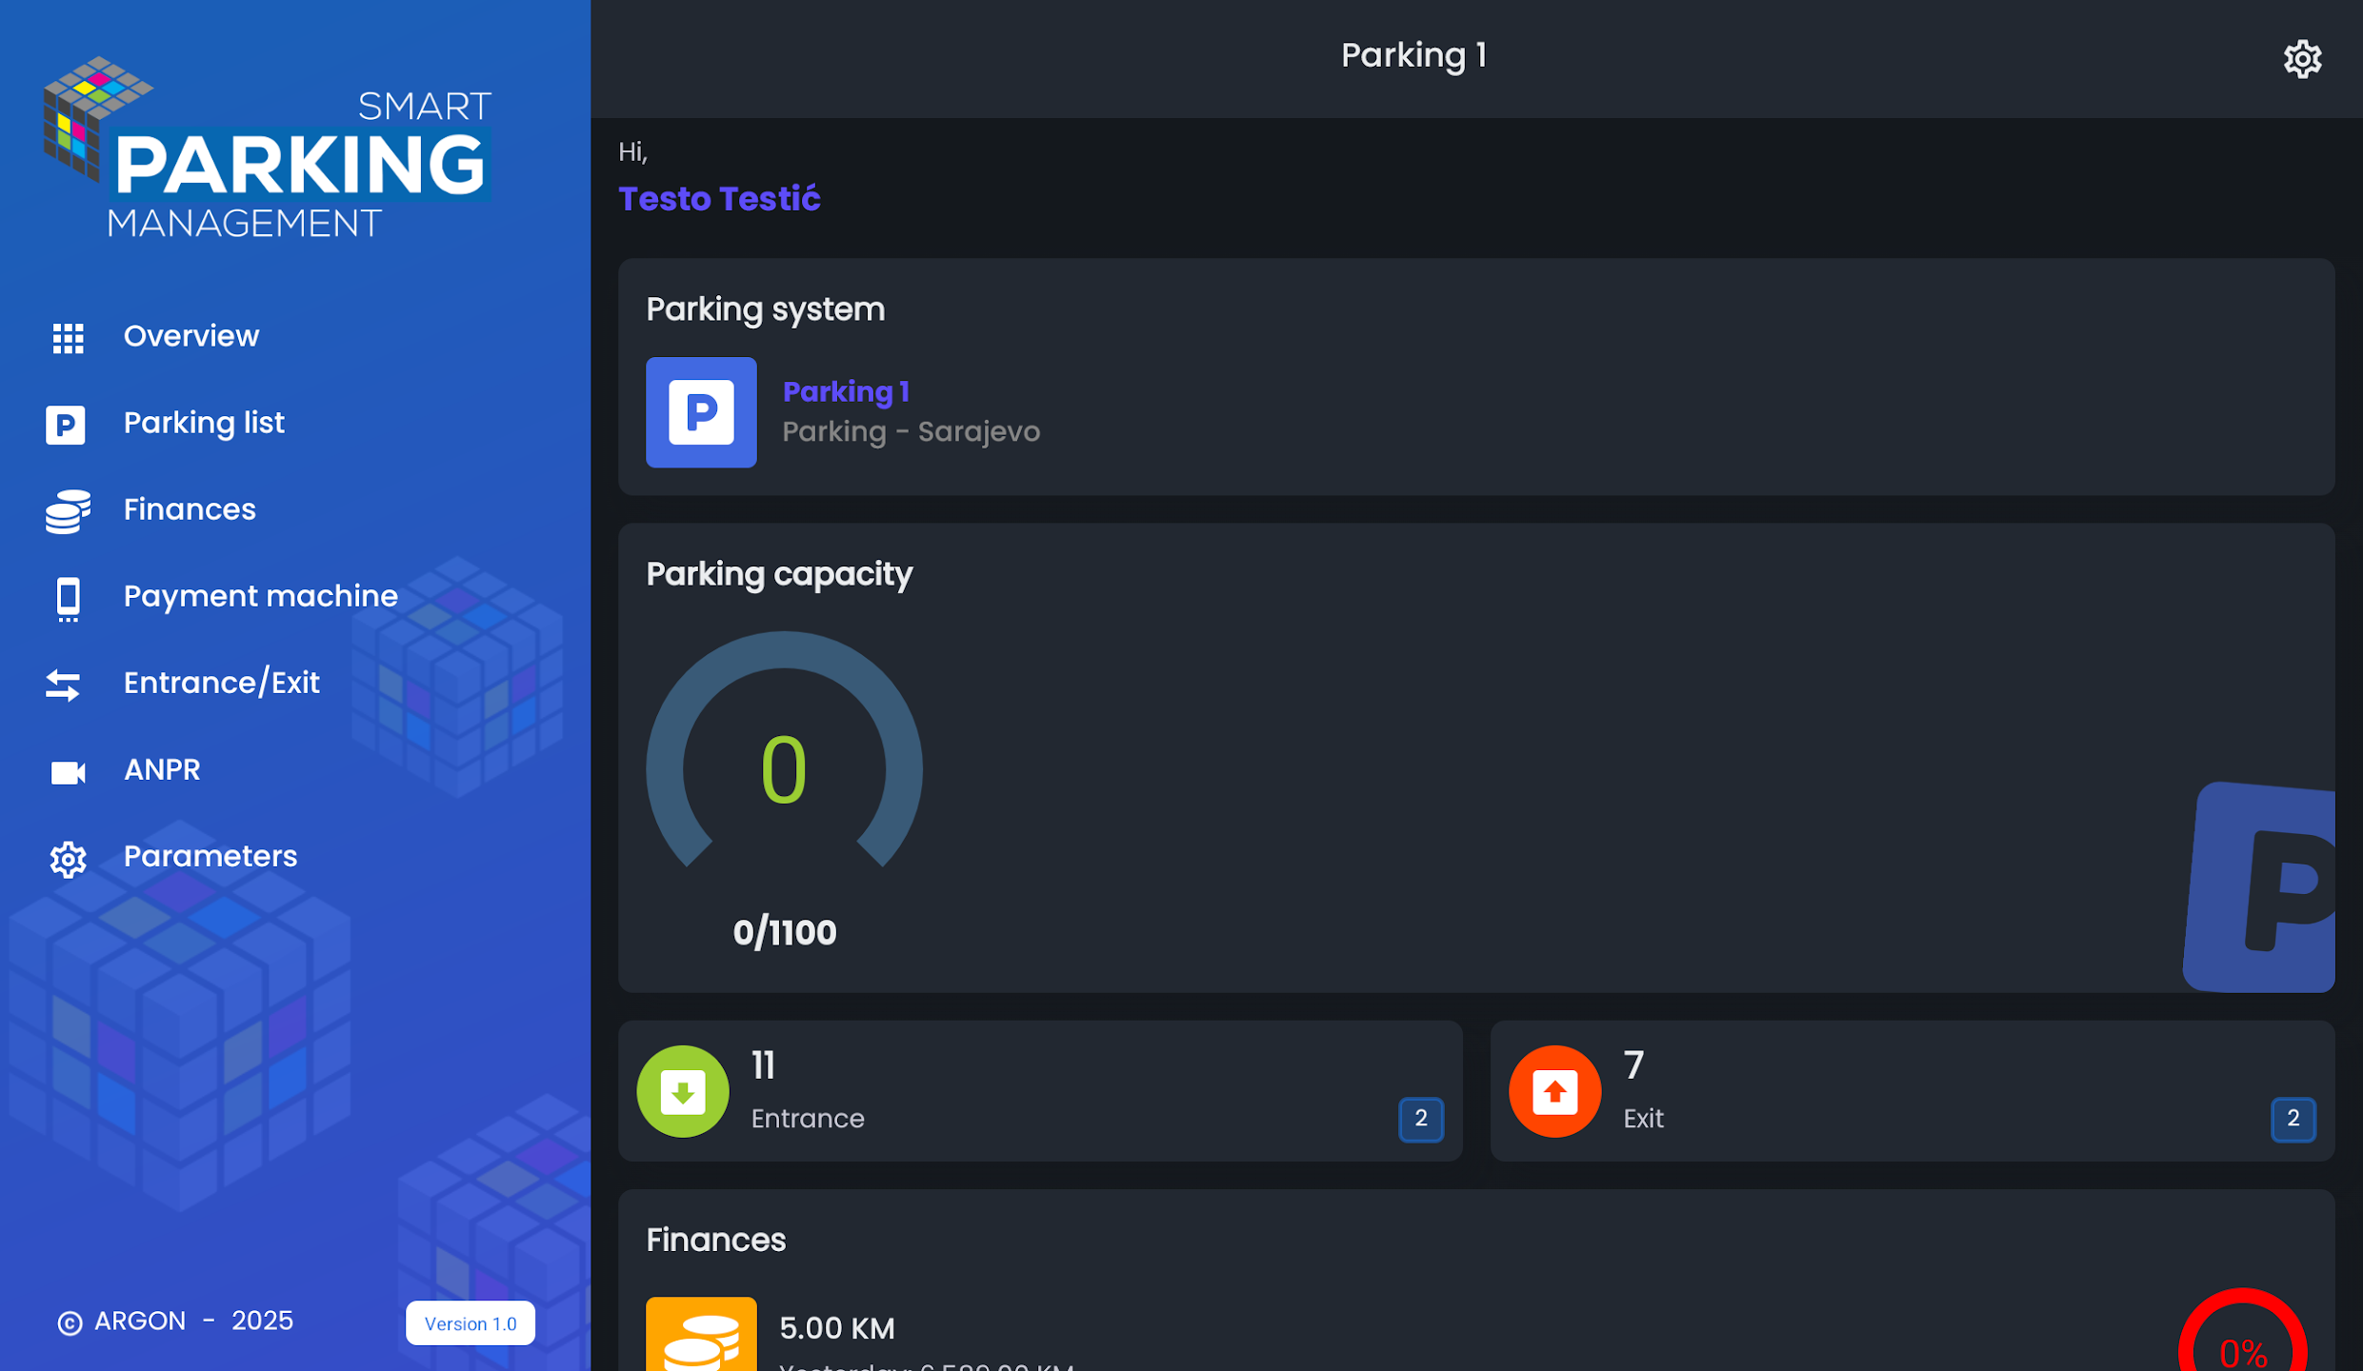2363x1371 pixels.
Task: Click the Finances coins sidebar icon
Action: 68,511
